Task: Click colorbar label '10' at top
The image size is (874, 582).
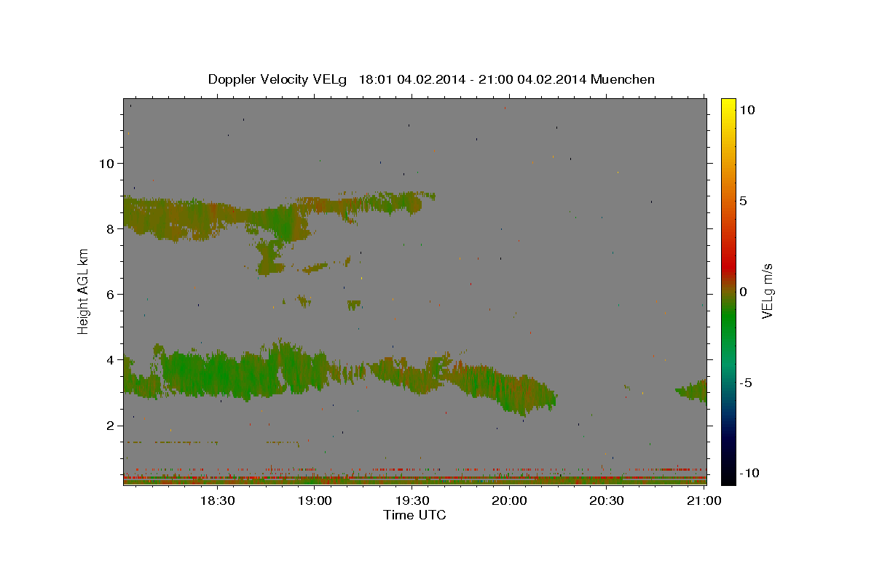Action: (747, 109)
